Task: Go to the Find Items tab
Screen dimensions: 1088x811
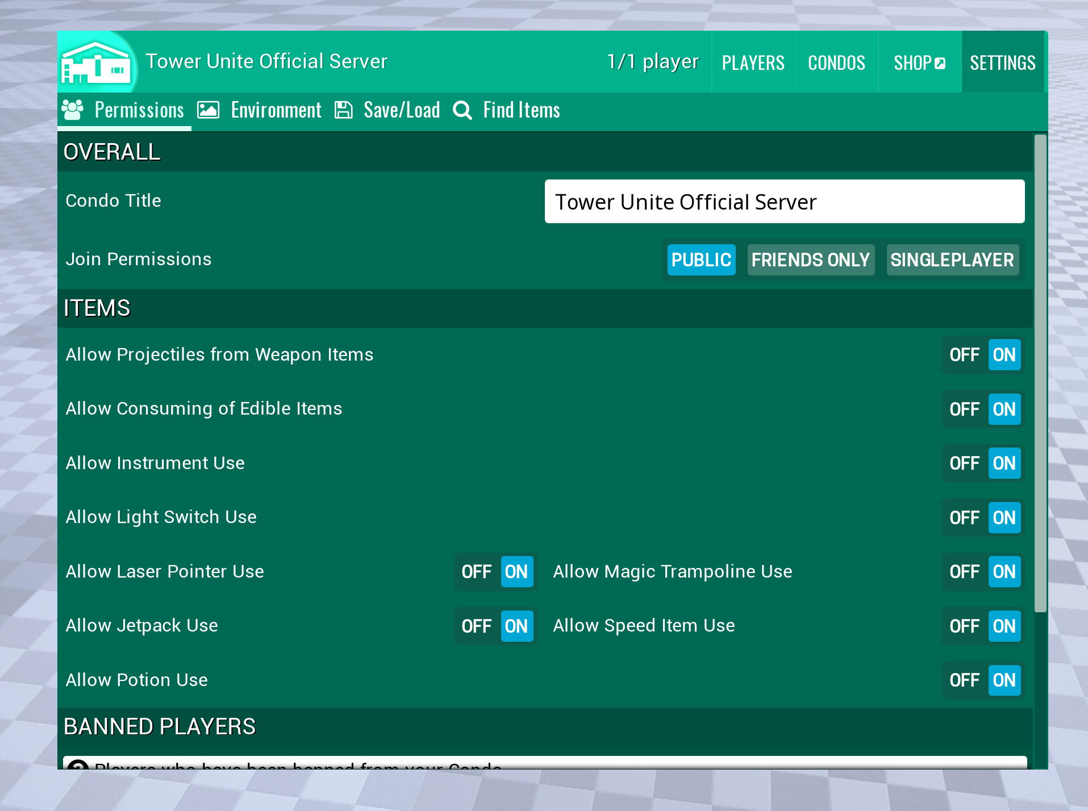Action: pos(507,110)
